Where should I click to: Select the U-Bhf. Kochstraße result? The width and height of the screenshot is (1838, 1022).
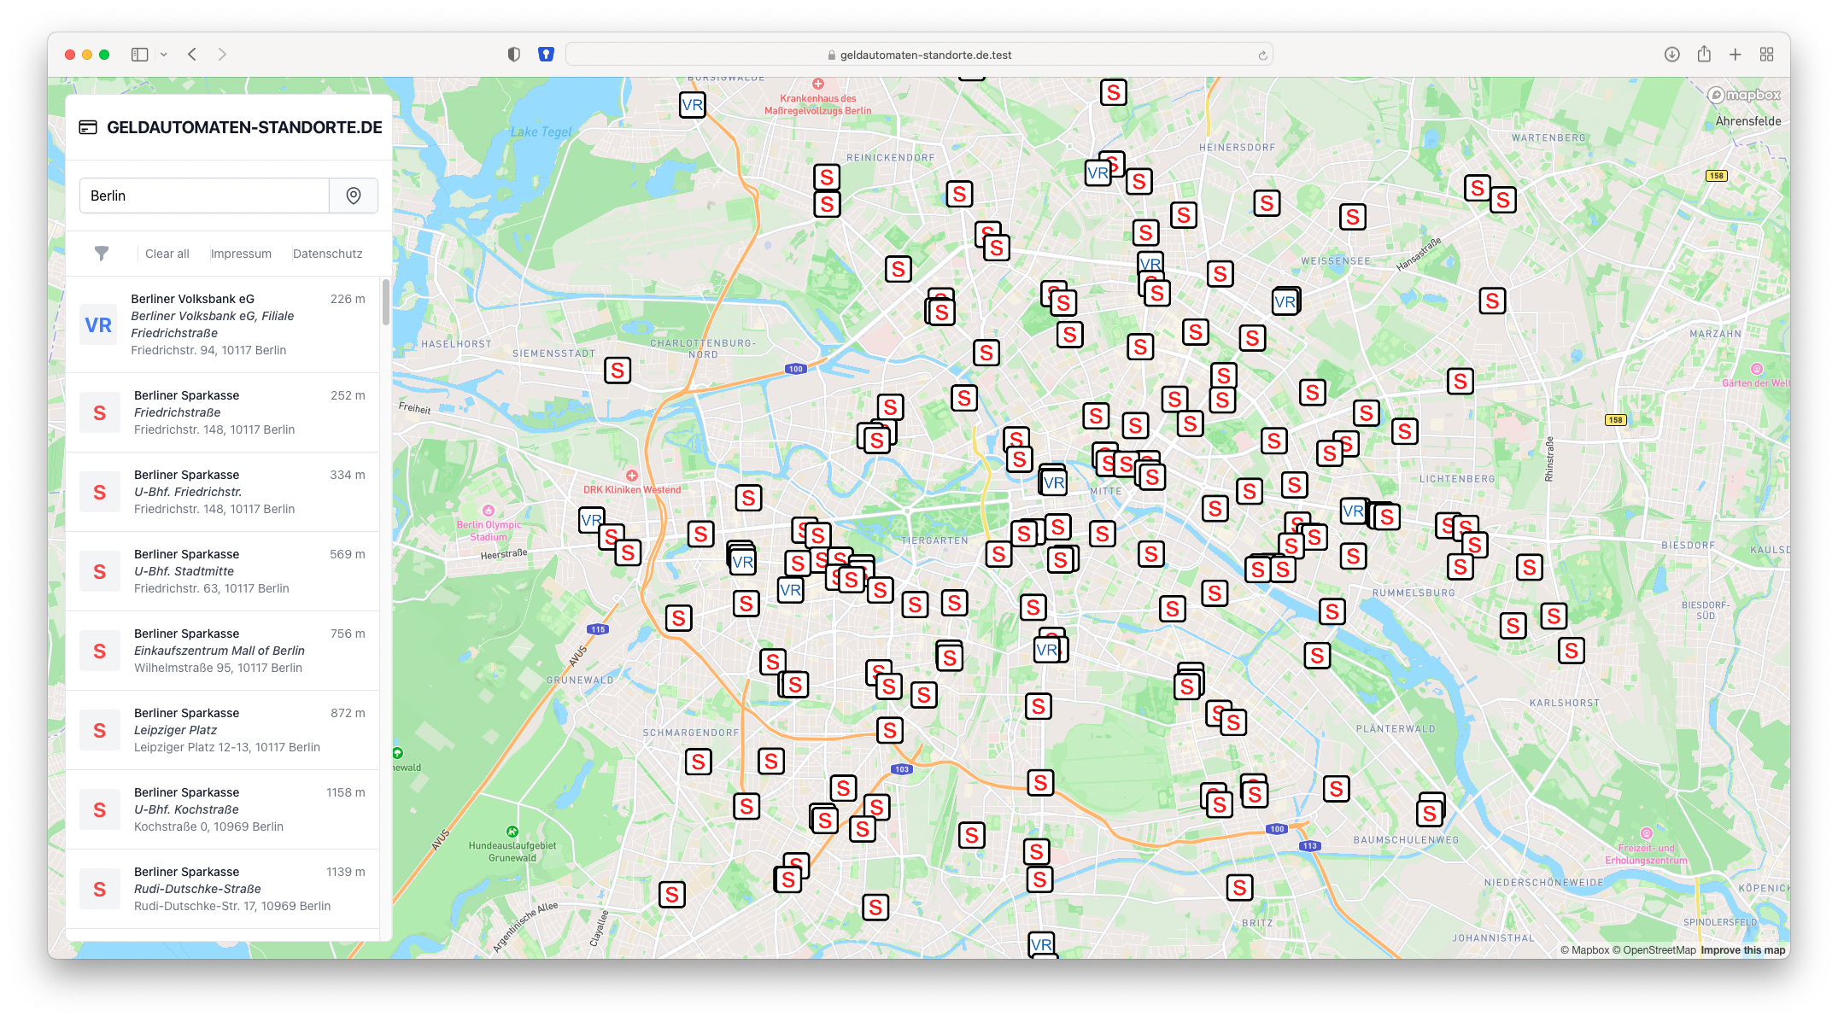223,809
